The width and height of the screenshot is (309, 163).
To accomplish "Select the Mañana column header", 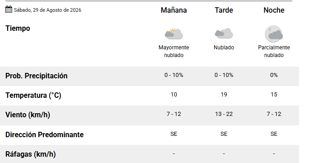I will tap(174, 10).
